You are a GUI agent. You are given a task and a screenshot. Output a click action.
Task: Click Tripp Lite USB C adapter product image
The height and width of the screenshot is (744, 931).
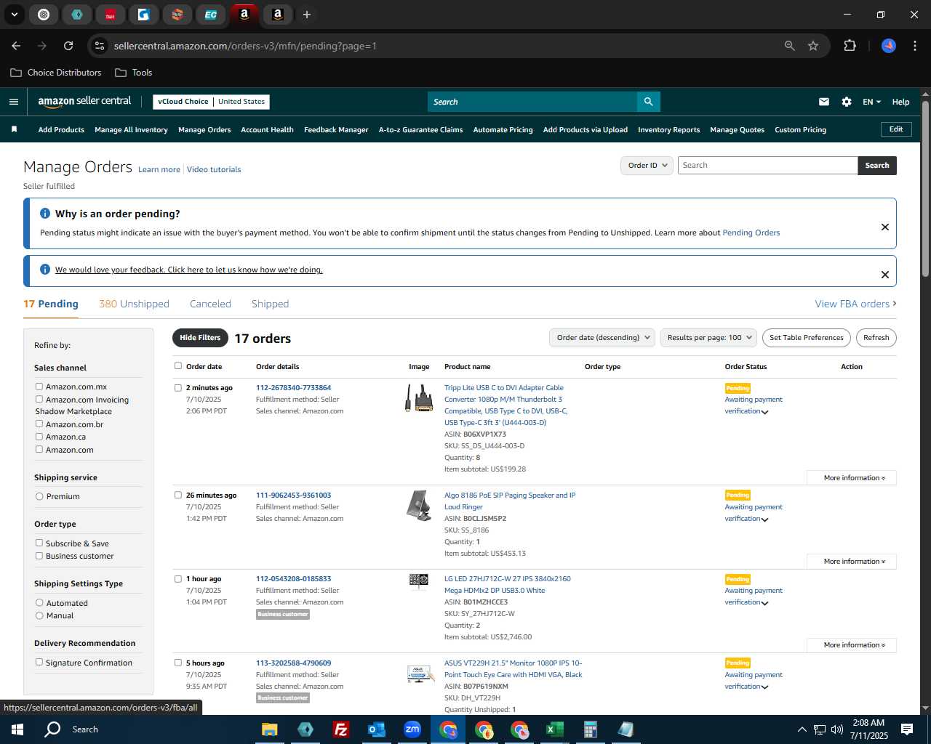pyautogui.click(x=419, y=398)
